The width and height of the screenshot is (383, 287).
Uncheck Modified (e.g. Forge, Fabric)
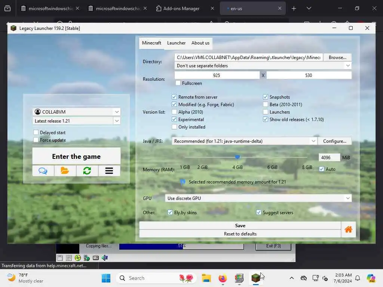click(x=174, y=105)
